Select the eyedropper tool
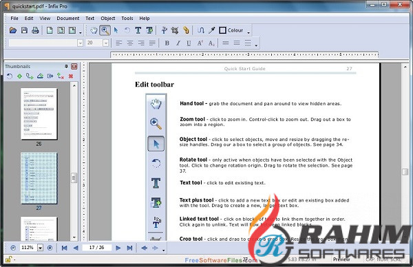The image size is (413, 267). pyautogui.click(x=212, y=30)
